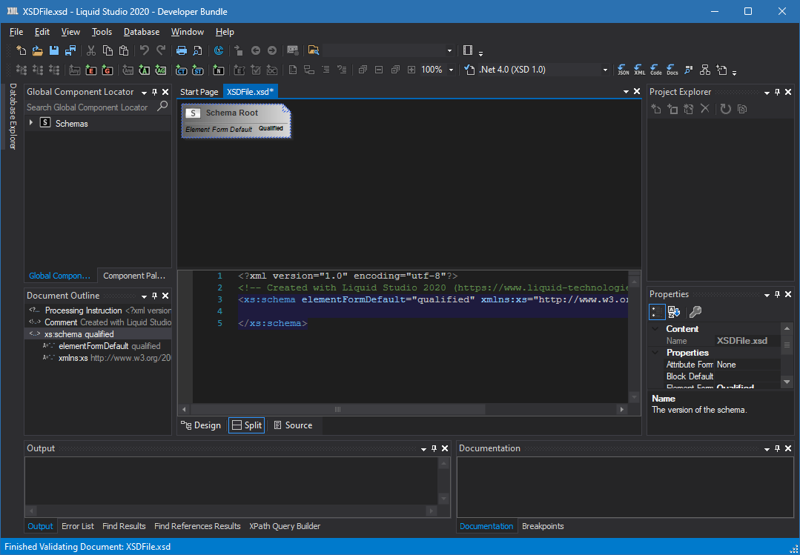
Task: Toggle auto-hide pin on Document Outline
Action: pos(155,296)
